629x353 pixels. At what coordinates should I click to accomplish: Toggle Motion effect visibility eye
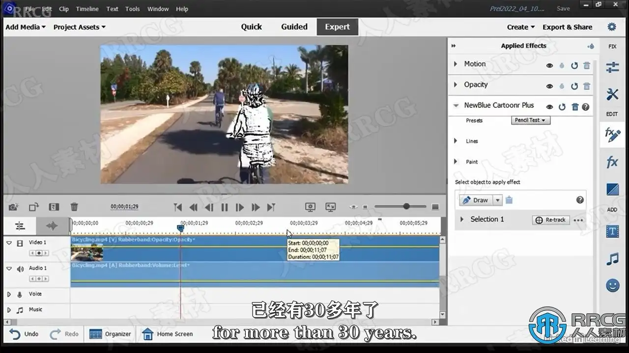pos(549,66)
